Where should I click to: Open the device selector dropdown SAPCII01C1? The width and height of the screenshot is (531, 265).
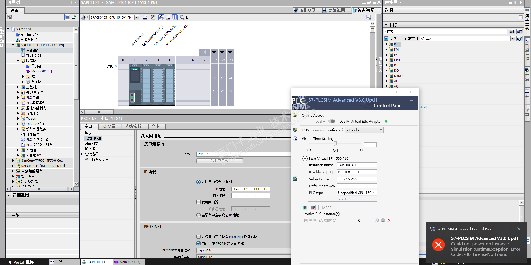coord(137,17)
